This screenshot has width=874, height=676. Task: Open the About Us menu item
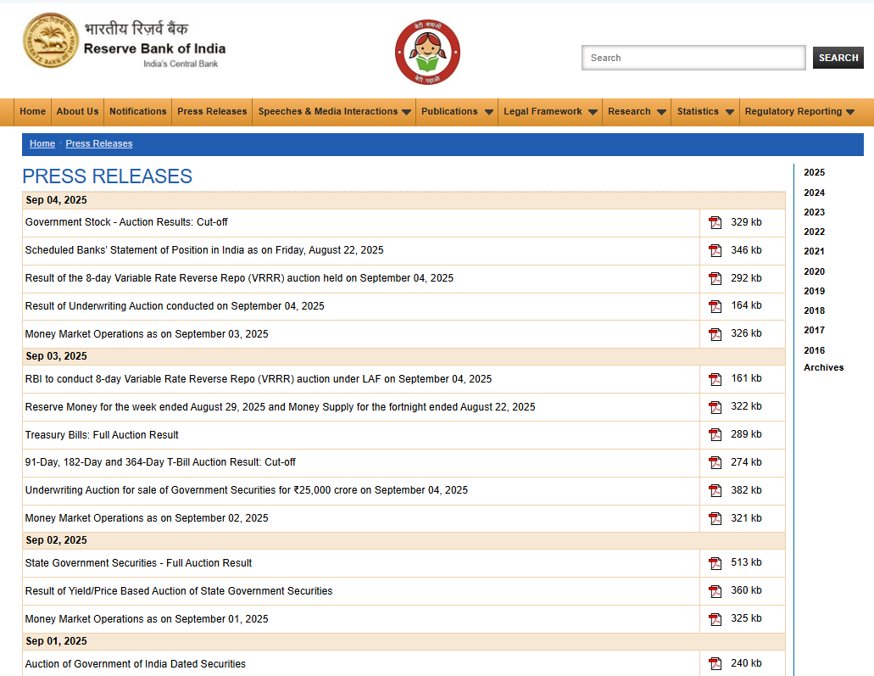pyautogui.click(x=77, y=112)
